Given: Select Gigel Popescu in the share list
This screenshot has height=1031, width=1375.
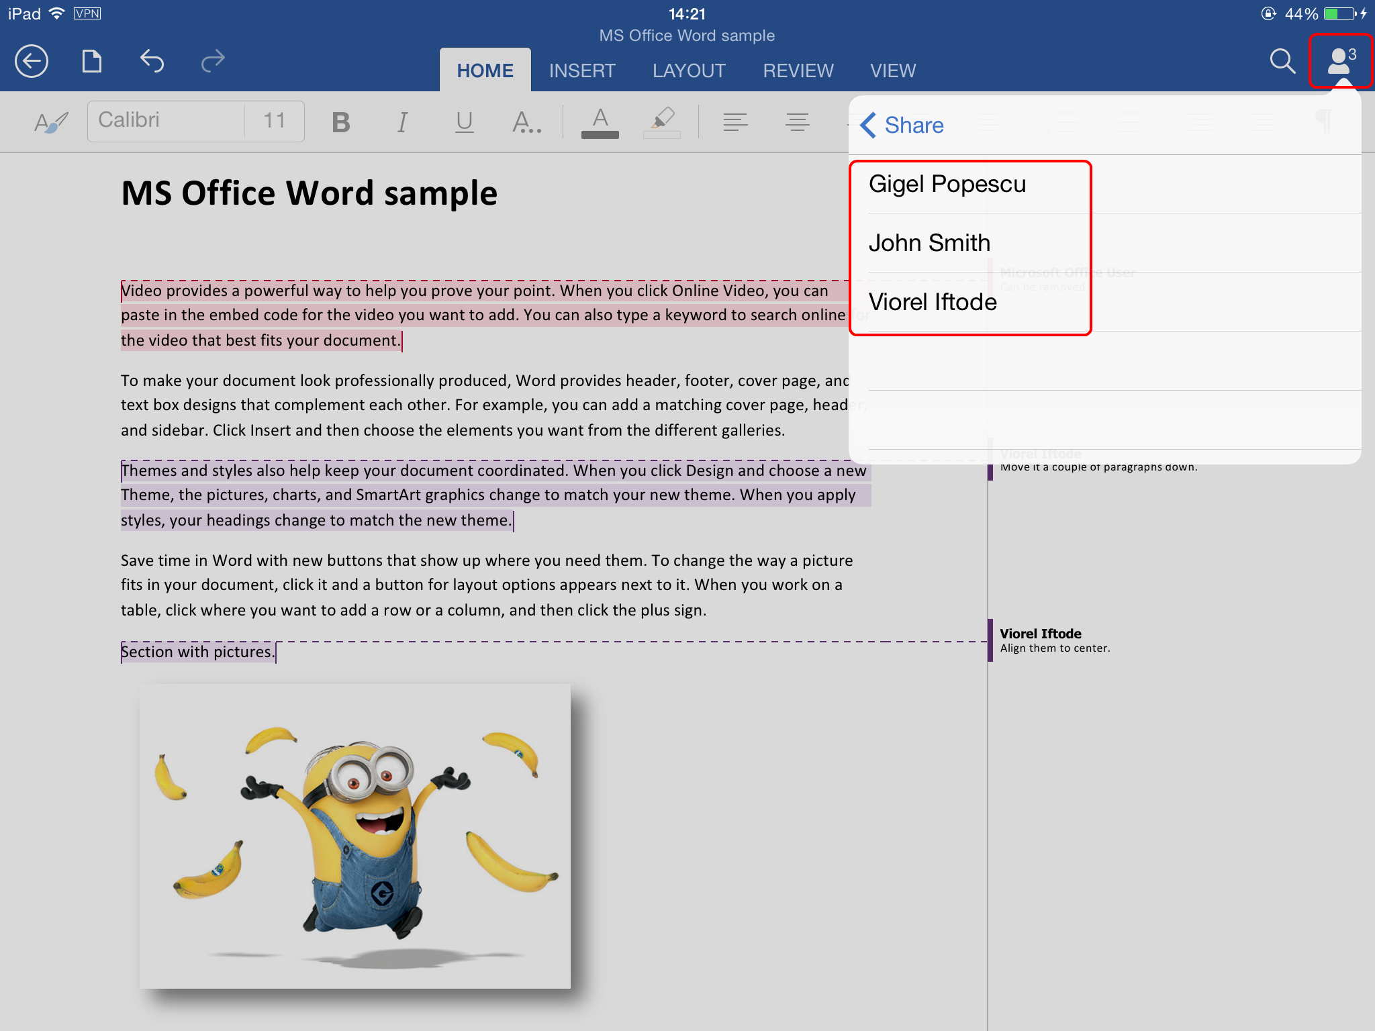Looking at the screenshot, I should pos(1105,184).
